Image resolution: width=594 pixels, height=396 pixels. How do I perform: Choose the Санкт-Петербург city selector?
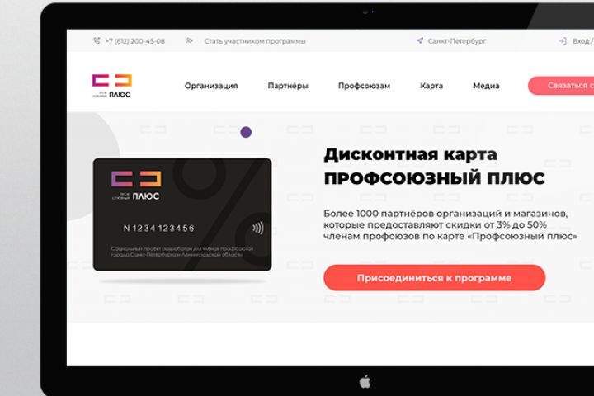pos(457,41)
